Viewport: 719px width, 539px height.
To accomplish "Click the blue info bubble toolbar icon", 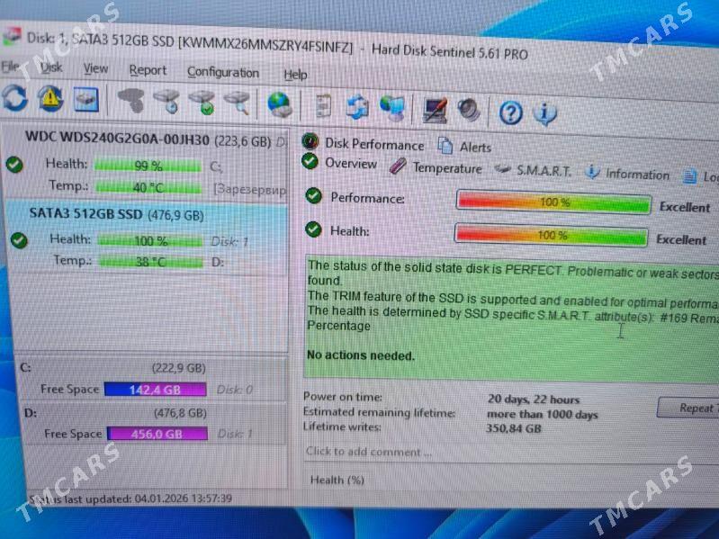I will [x=544, y=113].
